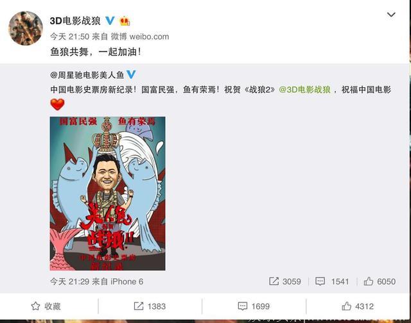Toggle thumbs-up like showing 4312
The image size is (411, 323).
pos(358,306)
